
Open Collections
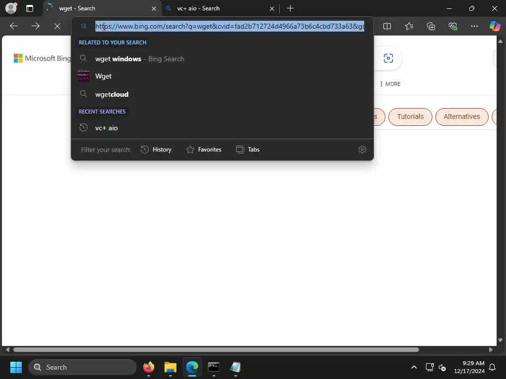click(431, 26)
